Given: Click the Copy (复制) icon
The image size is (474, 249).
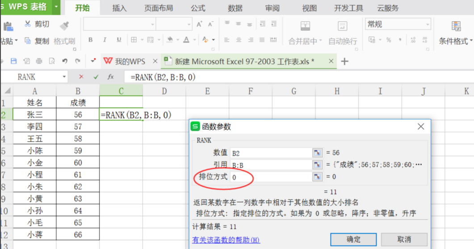Looking at the screenshot, I should [x=28, y=41].
